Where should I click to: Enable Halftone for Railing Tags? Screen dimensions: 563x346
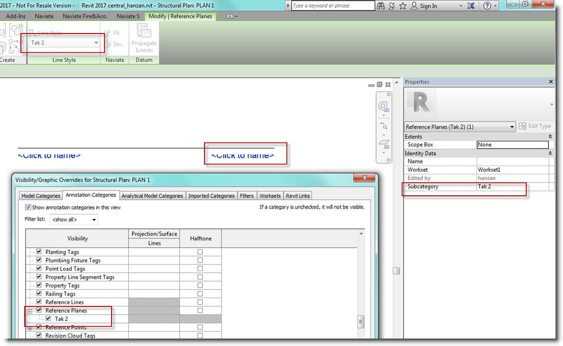(x=200, y=294)
